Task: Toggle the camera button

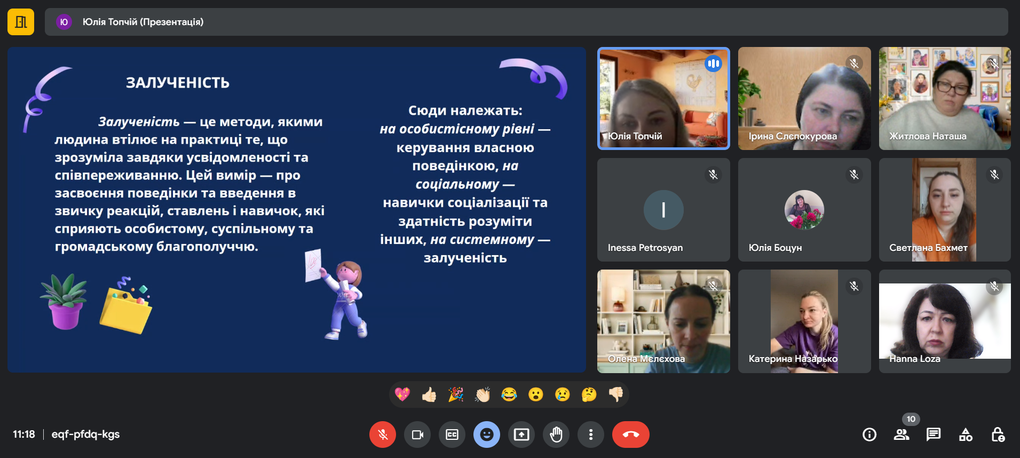Action: pos(417,435)
